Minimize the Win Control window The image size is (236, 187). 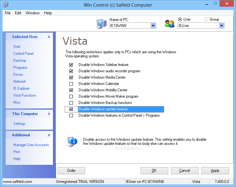[x=207, y=4]
